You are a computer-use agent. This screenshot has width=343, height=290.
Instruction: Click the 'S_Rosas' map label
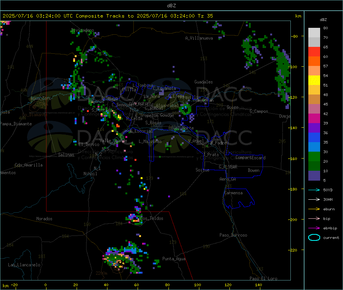(x=153, y=123)
